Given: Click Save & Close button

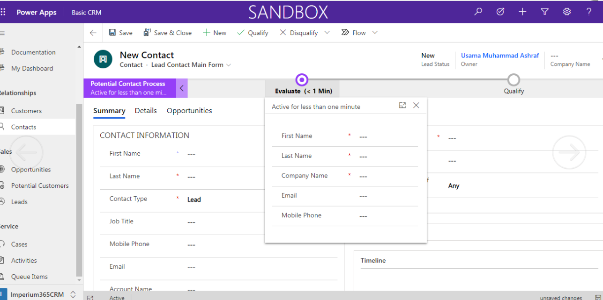Looking at the screenshot, I should click(167, 33).
